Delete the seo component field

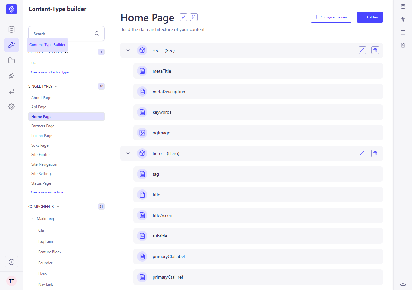pyautogui.click(x=375, y=50)
